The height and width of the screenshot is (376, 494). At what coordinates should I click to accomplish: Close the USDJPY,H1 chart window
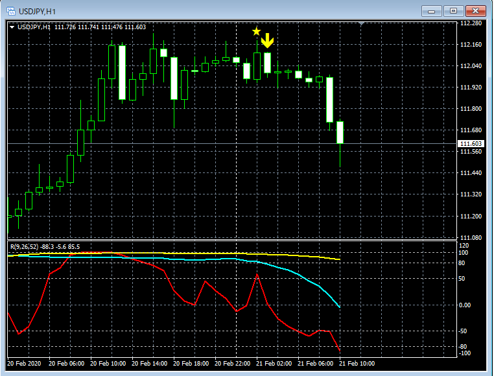pyautogui.click(x=475, y=11)
